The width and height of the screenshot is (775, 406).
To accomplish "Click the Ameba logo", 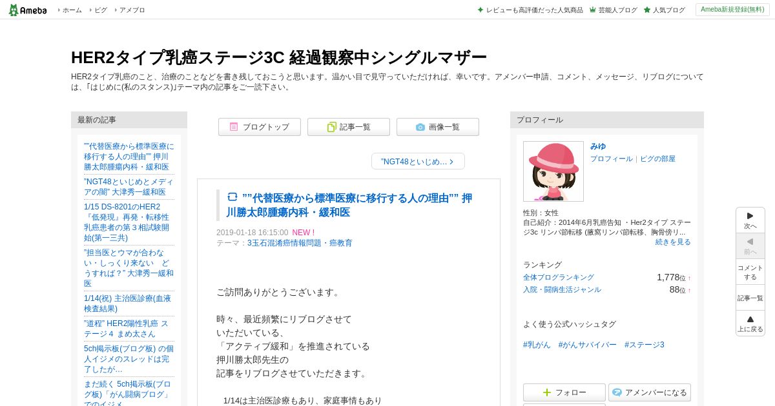I will pos(27,10).
